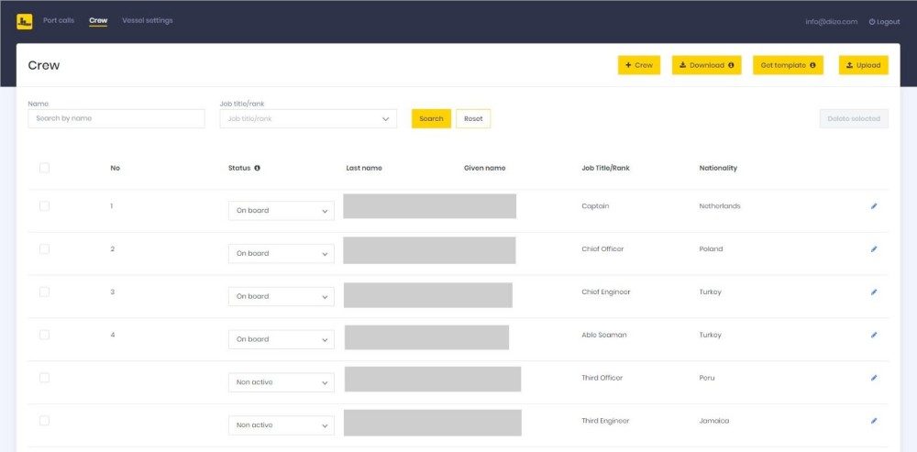Click the Search by name input field
This screenshot has width=917, height=452.
coord(116,118)
